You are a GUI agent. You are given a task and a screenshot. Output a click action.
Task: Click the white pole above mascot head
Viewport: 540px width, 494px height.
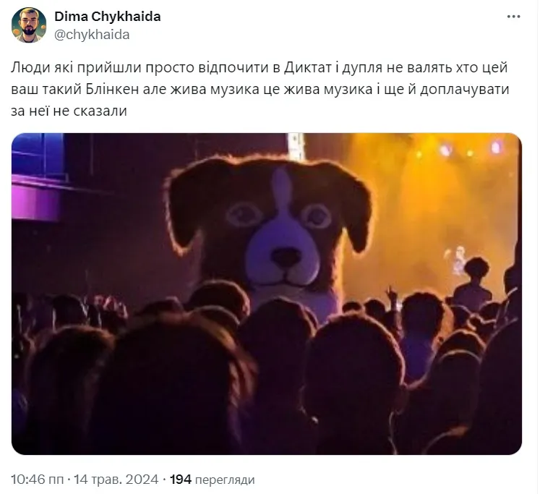click(296, 147)
